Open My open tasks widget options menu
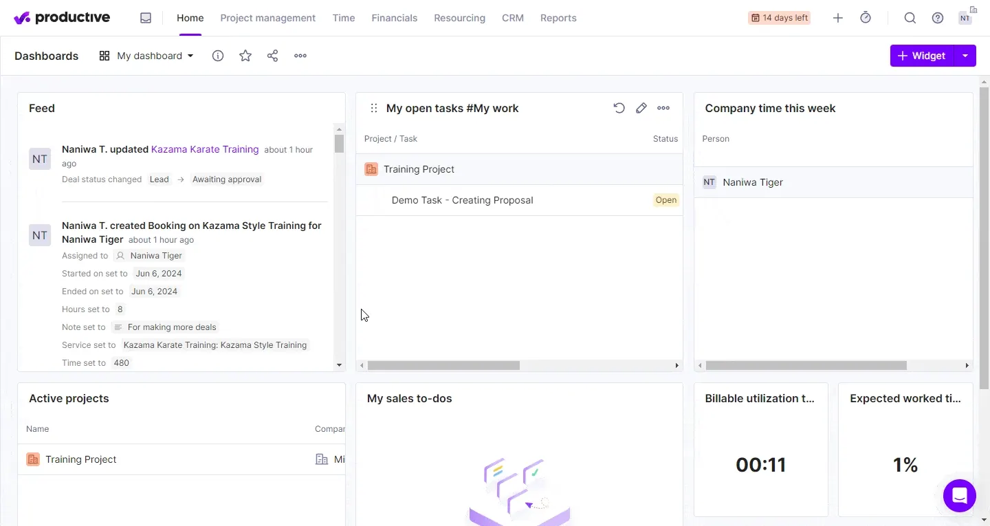This screenshot has width=990, height=526. pos(663,108)
